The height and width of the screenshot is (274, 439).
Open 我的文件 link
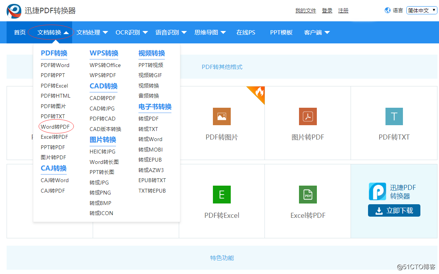tap(306, 10)
